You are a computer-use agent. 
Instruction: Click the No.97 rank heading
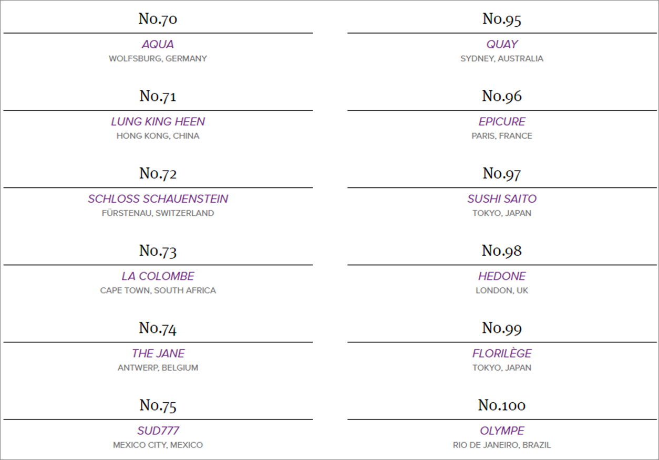point(502,174)
